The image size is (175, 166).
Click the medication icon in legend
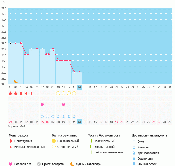coord(39,164)
